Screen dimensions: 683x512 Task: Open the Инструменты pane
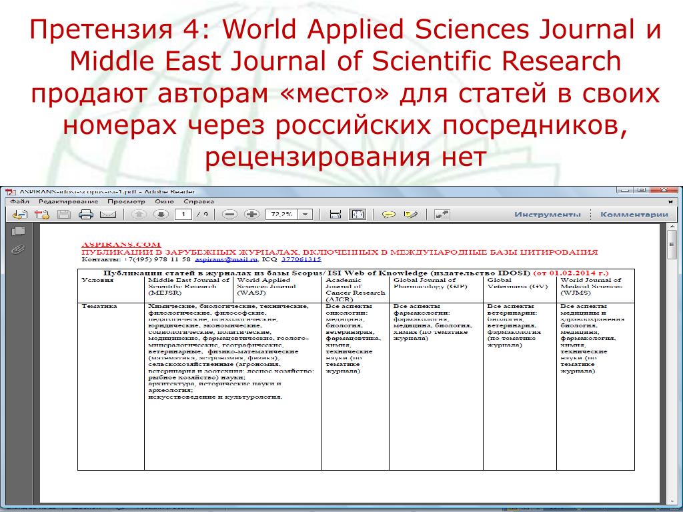pos(548,214)
